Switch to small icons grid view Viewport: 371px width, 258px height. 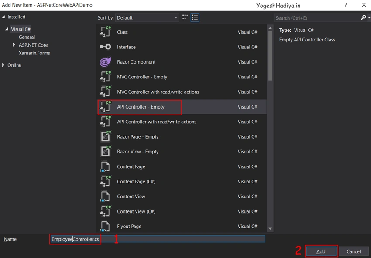tap(185, 18)
